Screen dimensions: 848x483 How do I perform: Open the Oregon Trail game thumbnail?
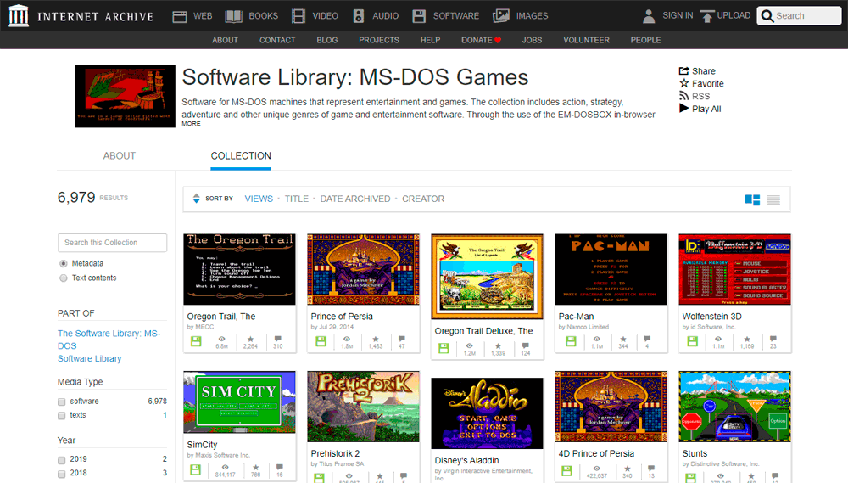(x=240, y=269)
